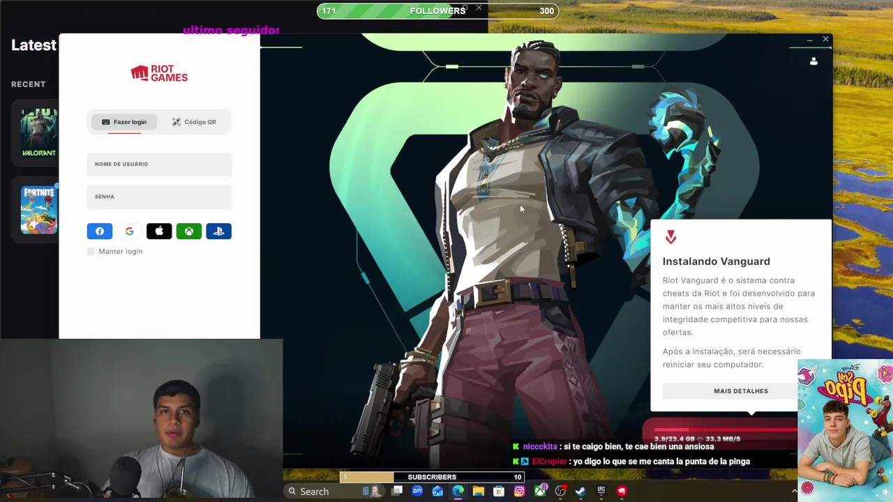Sign in with the Facebook icon
893x502 pixels.
click(100, 231)
